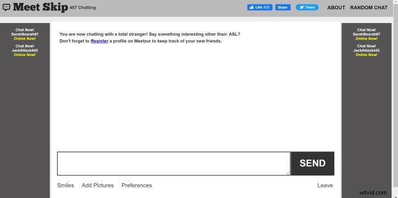Focus the chat message text box
The height and width of the screenshot is (198, 398).
[x=174, y=163]
